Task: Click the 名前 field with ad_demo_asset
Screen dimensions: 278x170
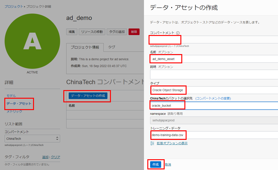Action: click(213, 59)
